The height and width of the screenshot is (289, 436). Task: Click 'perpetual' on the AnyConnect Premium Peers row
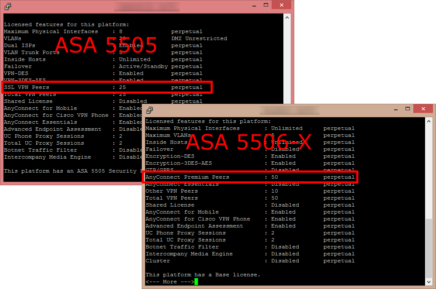[x=339, y=177]
